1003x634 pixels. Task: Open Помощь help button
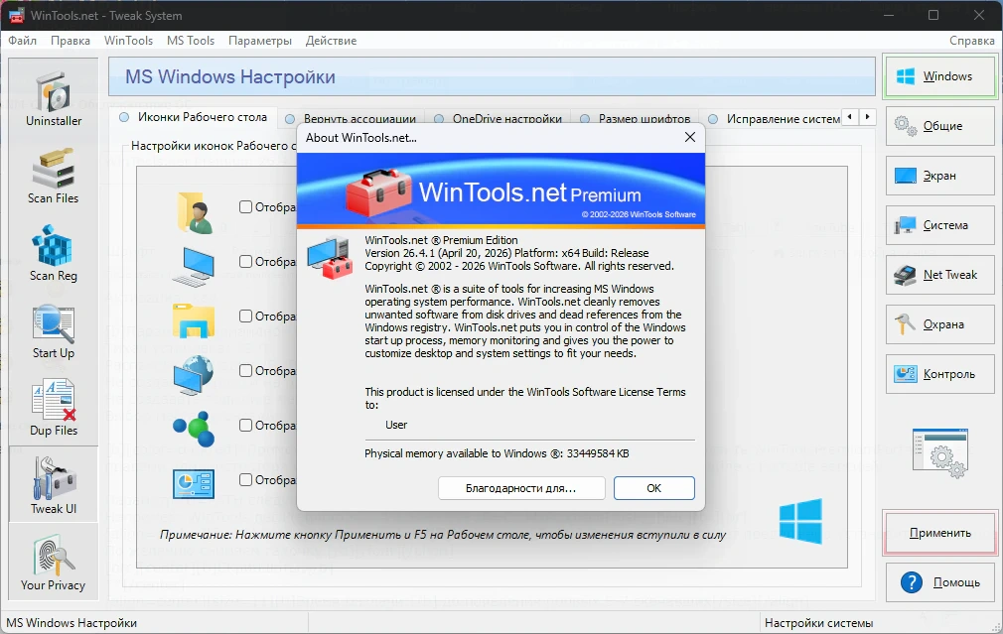(x=939, y=582)
